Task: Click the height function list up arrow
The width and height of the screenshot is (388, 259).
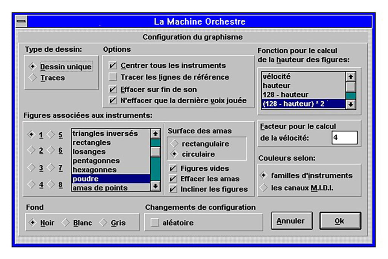Action: tap(350, 77)
